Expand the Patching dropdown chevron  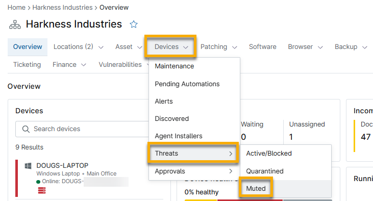(235, 47)
